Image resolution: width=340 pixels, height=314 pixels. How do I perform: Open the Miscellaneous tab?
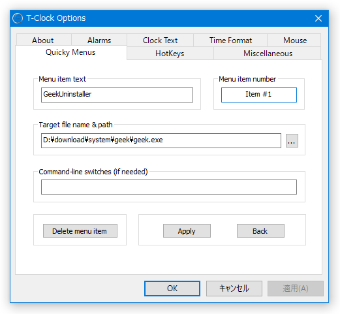268,54
